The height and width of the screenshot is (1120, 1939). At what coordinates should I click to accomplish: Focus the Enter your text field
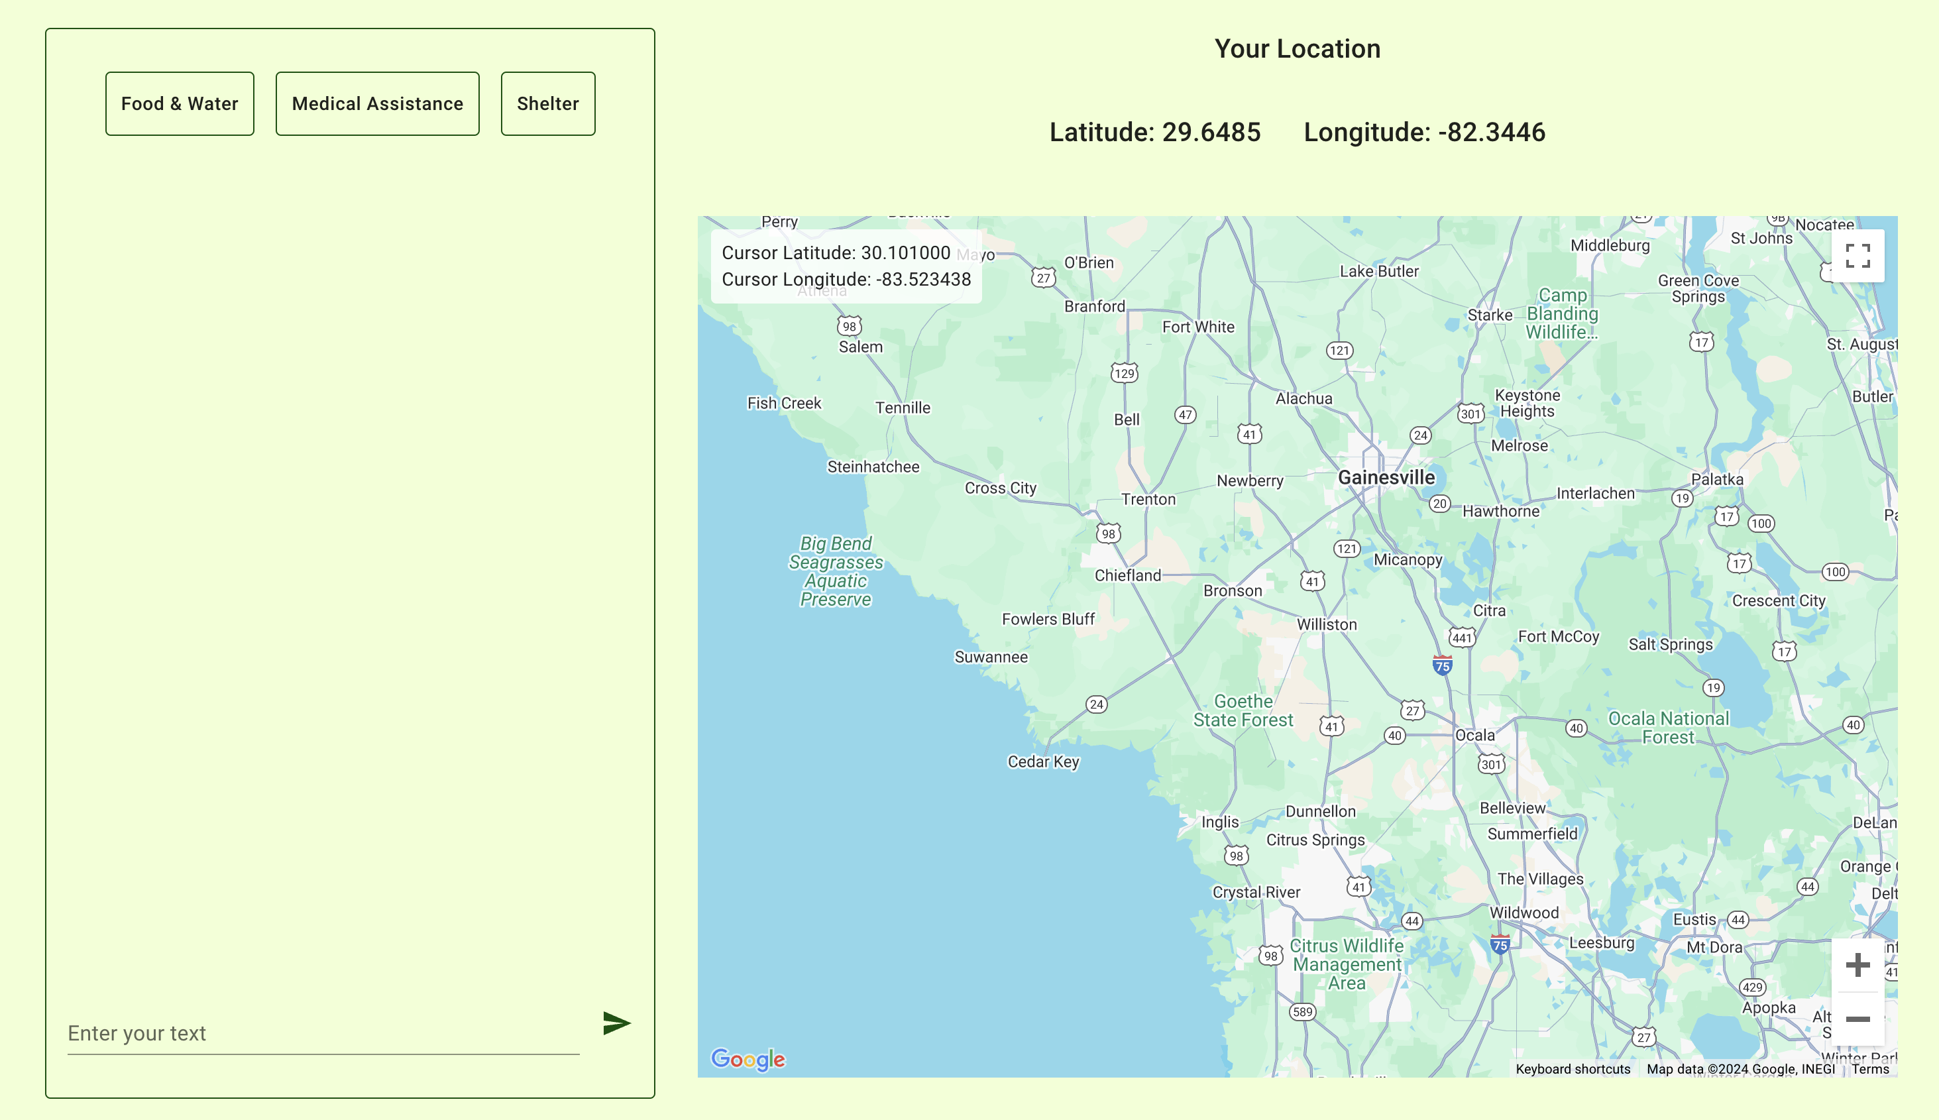(323, 1033)
